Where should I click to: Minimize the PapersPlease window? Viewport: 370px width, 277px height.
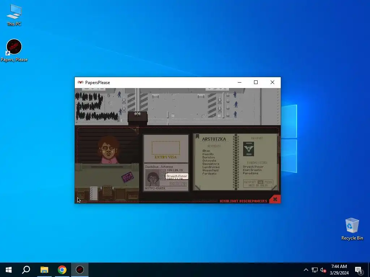click(240, 83)
